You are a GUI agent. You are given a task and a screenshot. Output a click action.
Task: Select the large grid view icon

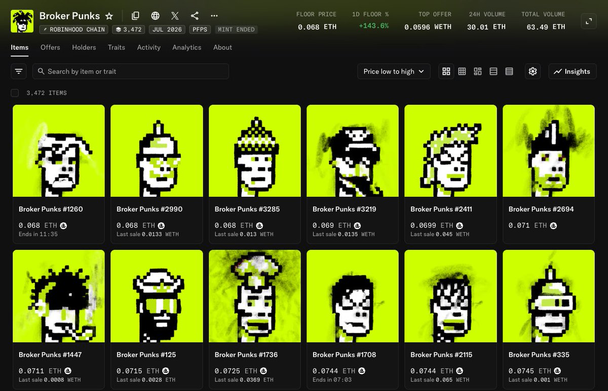pos(446,72)
